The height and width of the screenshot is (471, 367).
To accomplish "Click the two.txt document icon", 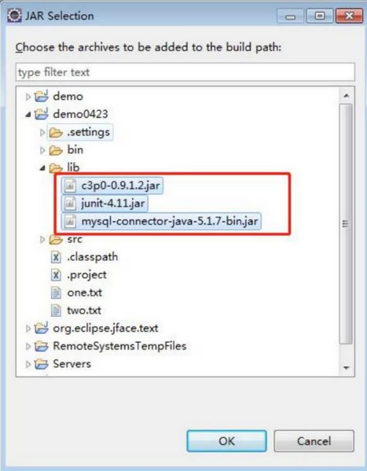I will tap(56, 311).
